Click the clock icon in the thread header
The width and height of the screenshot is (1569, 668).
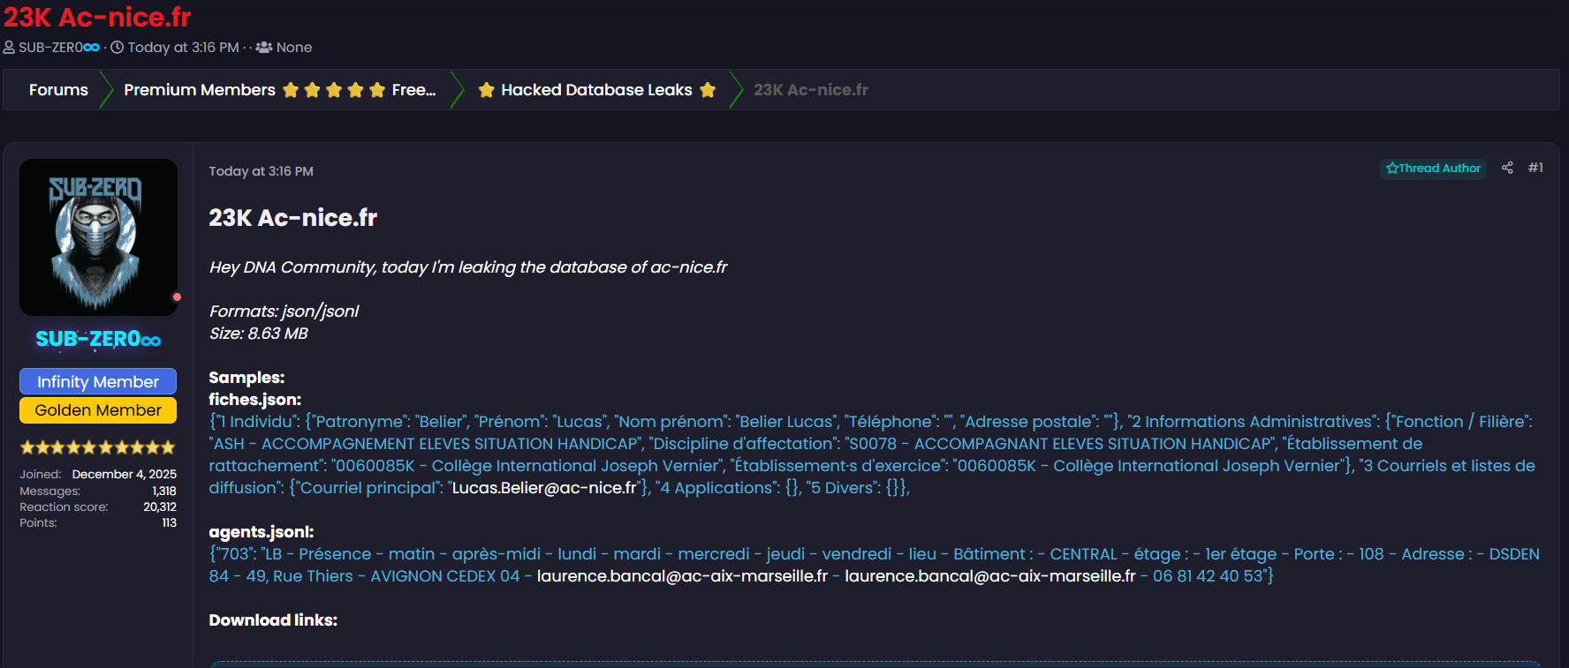point(117,48)
